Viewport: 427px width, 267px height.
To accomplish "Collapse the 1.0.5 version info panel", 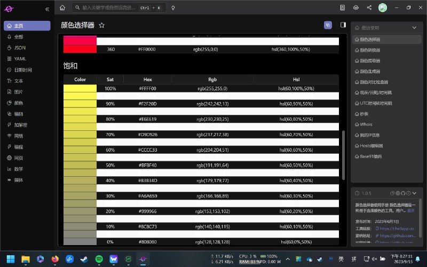I will point(415,193).
